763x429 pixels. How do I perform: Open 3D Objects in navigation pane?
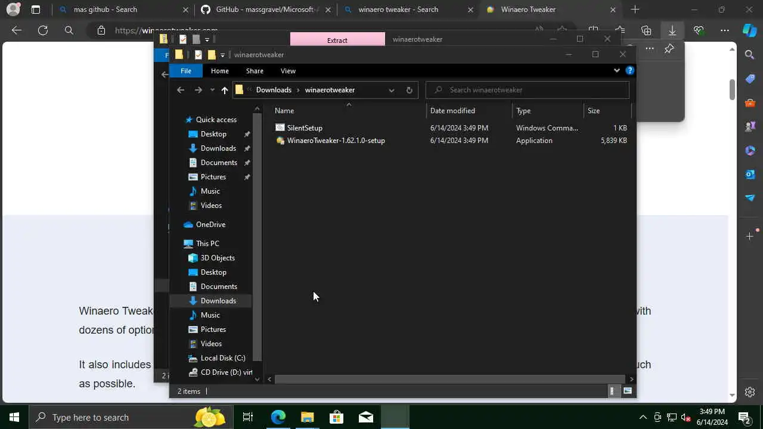point(218,258)
